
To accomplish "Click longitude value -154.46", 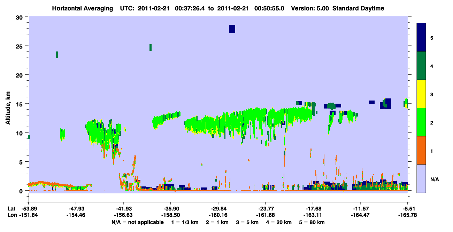I will coord(76,215).
